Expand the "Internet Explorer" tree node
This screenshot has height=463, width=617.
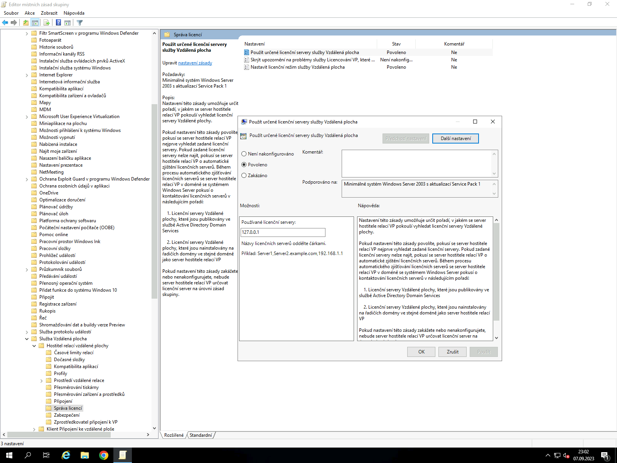point(27,75)
